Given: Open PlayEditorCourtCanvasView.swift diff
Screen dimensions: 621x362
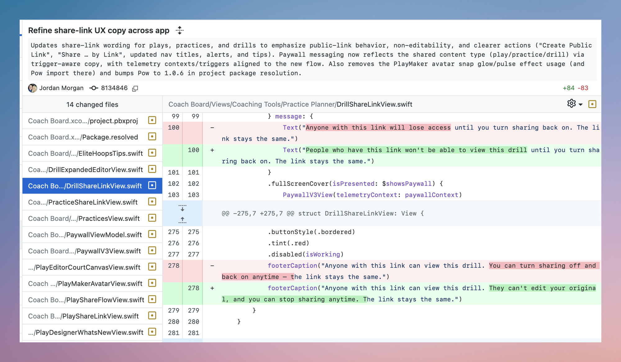Looking at the screenshot, I should coord(92,267).
